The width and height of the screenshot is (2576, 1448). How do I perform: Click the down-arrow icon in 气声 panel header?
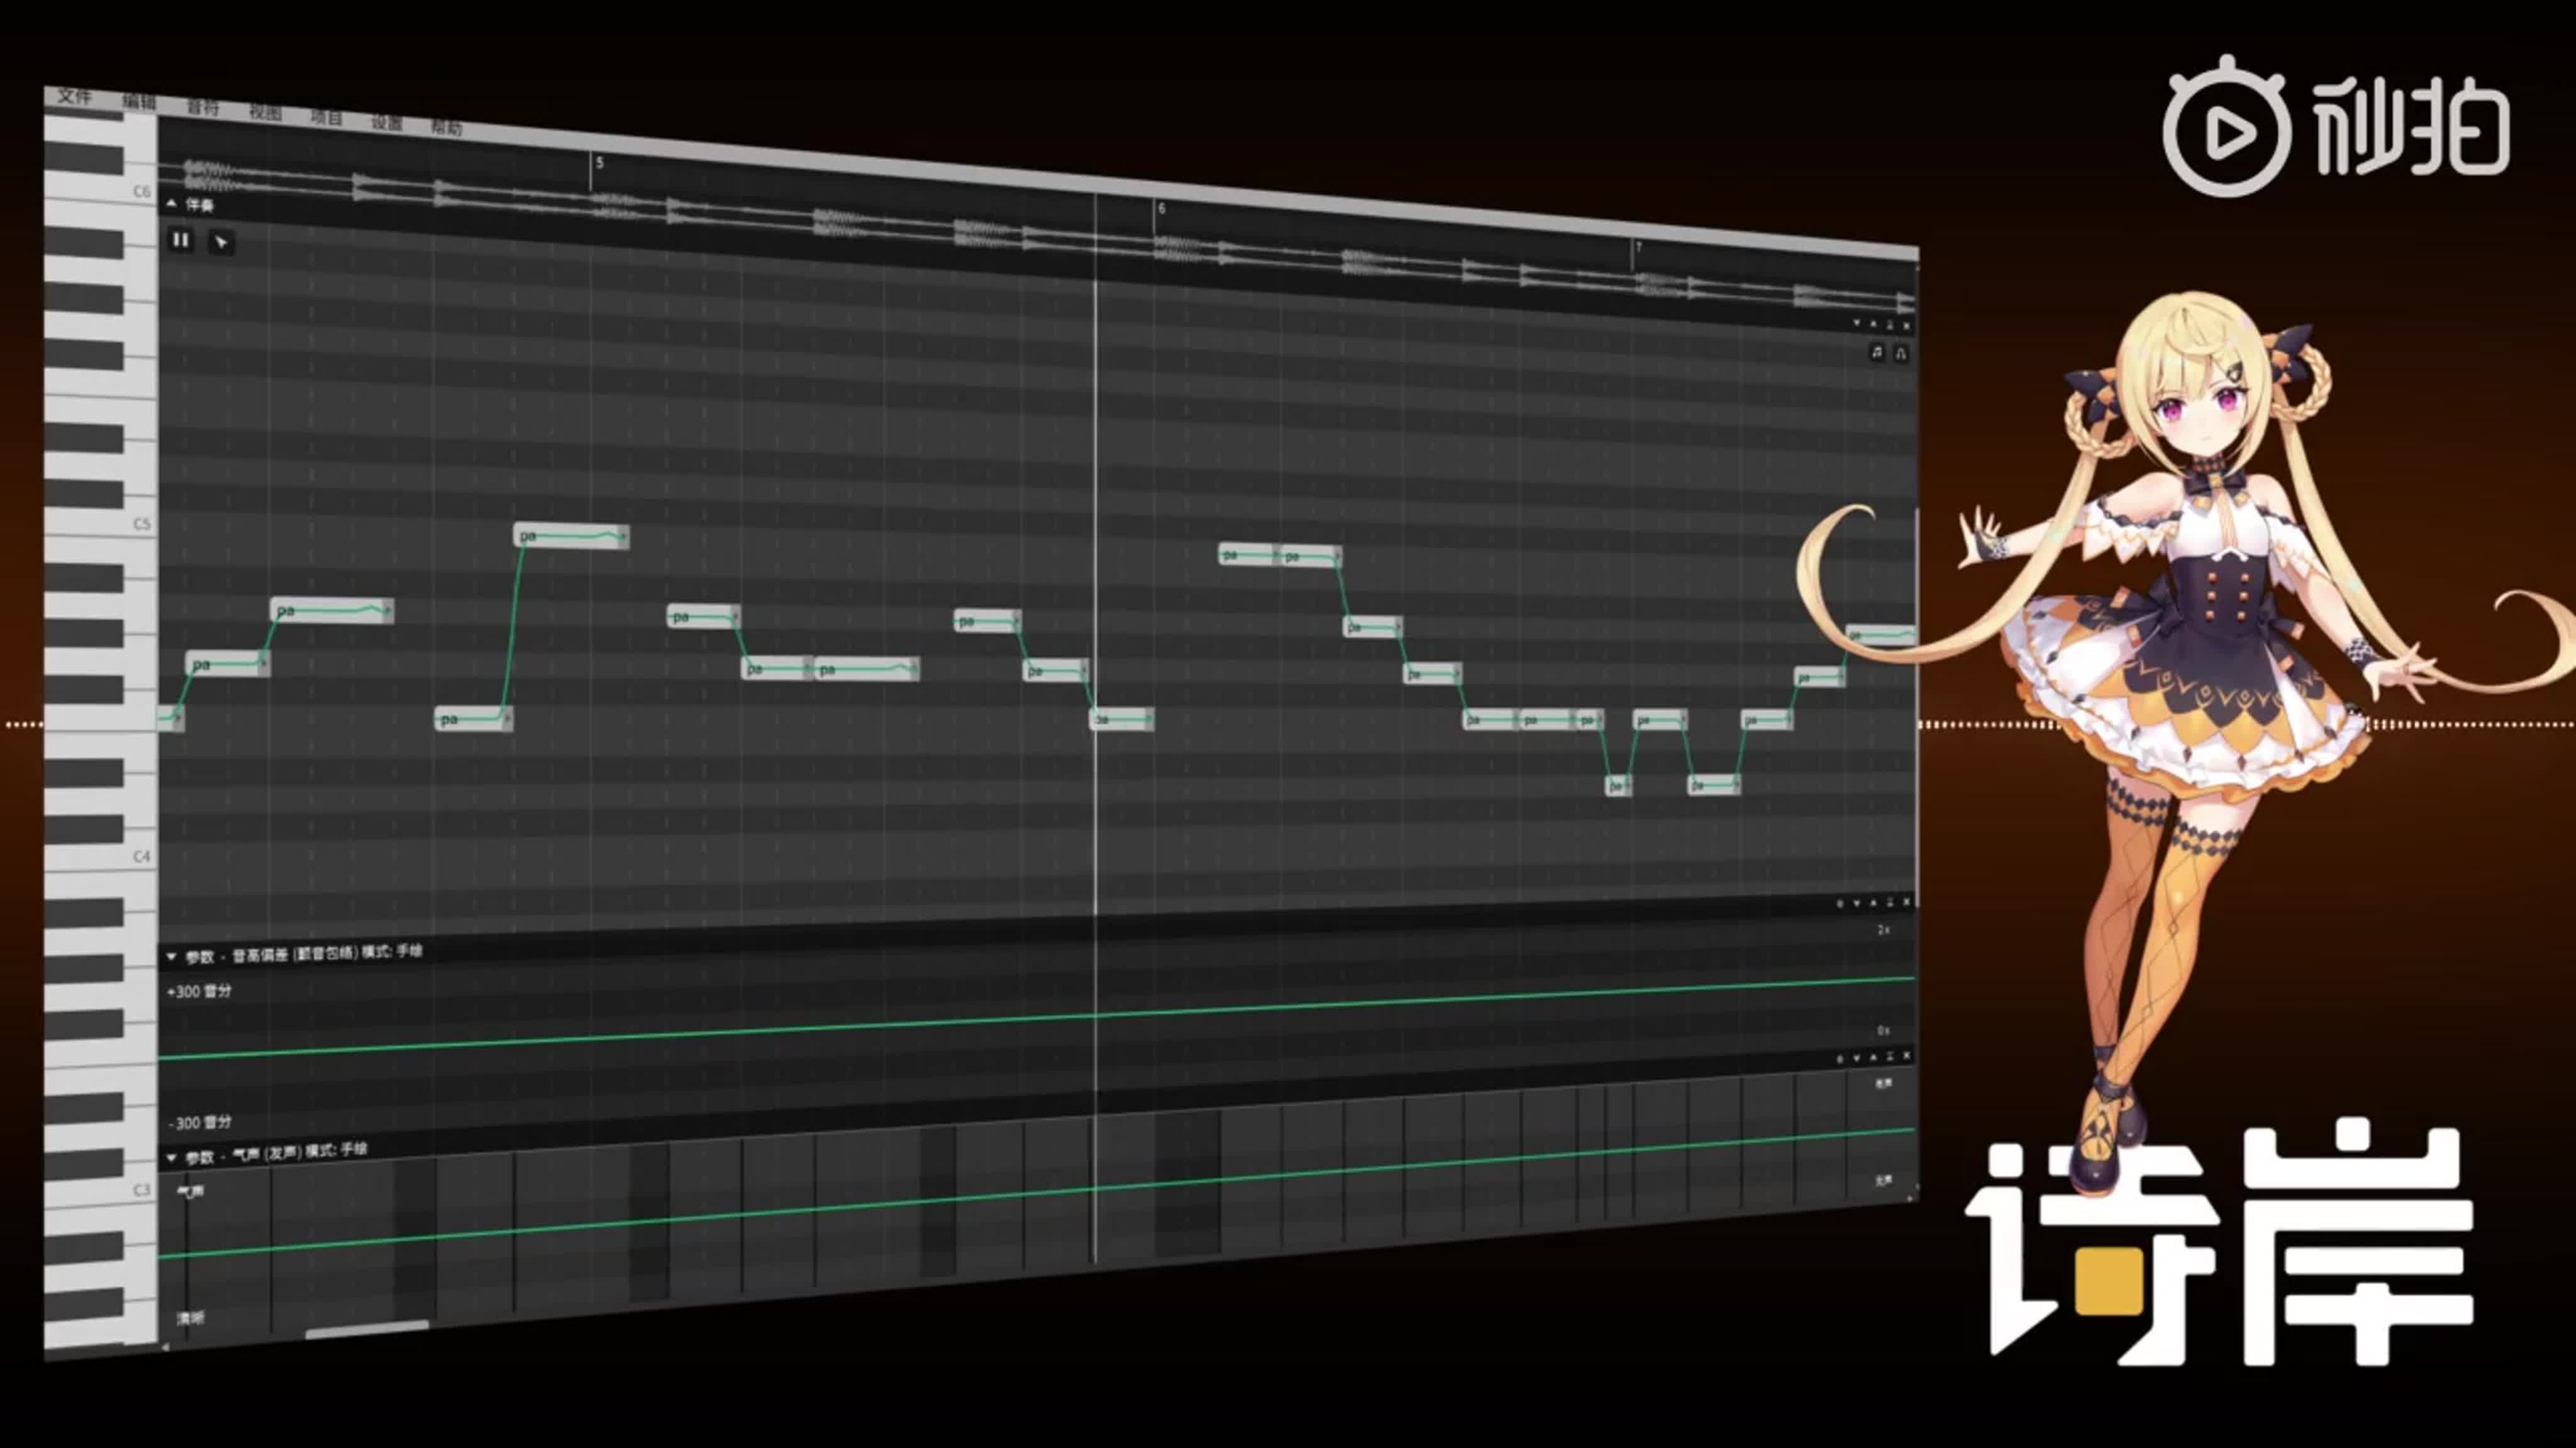(1856, 1057)
